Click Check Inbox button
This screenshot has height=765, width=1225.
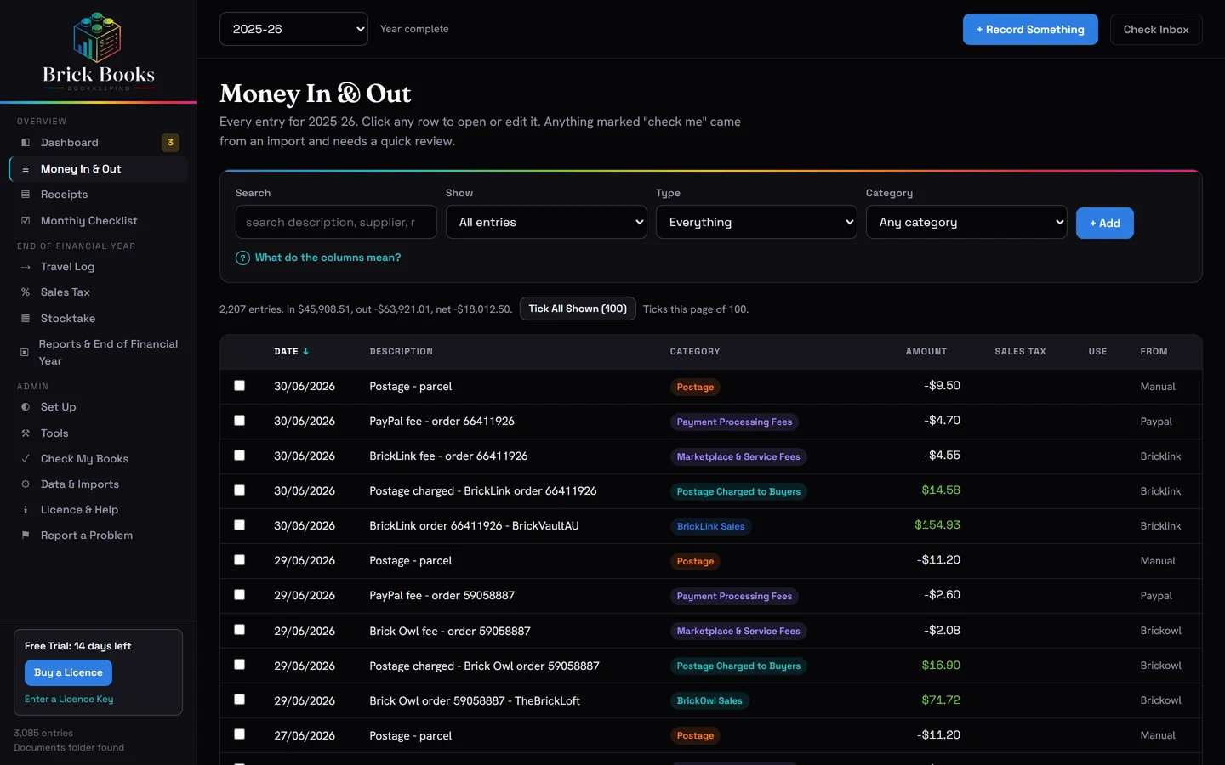point(1156,29)
